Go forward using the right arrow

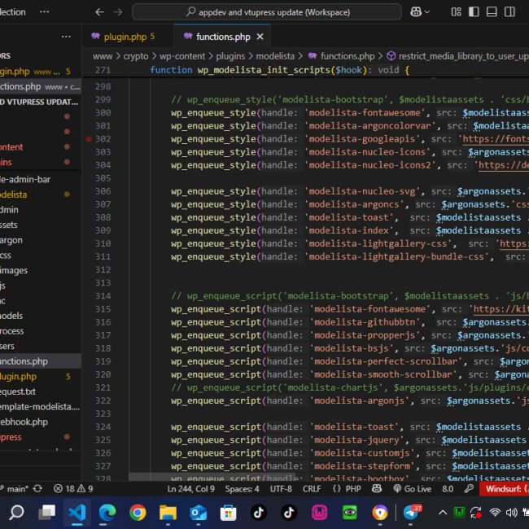(118, 12)
